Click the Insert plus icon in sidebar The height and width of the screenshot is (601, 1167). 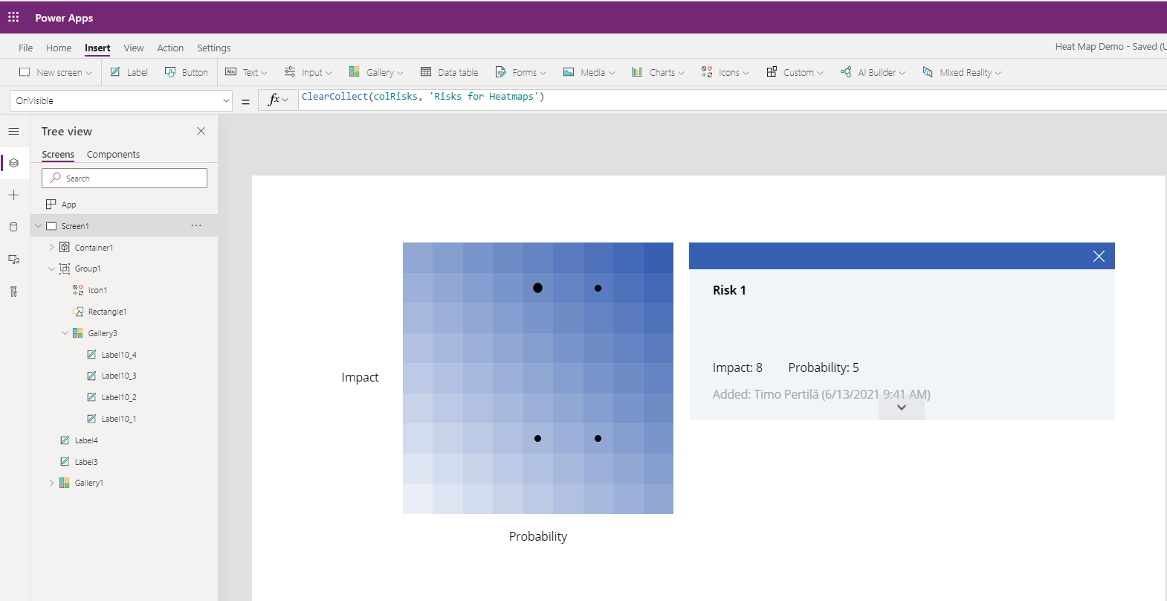13,195
